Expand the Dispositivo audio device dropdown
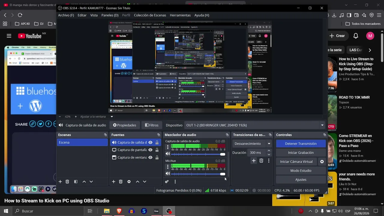384x216 pixels. 322,125
